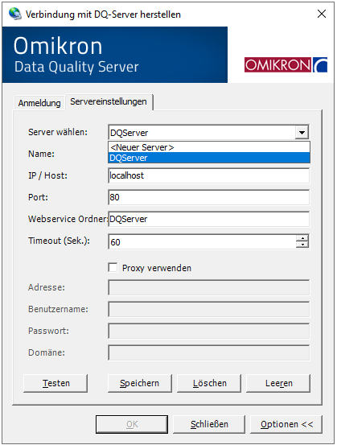337x445 pixels.
Task: Switch to the Anmeldung tab
Action: click(x=39, y=103)
